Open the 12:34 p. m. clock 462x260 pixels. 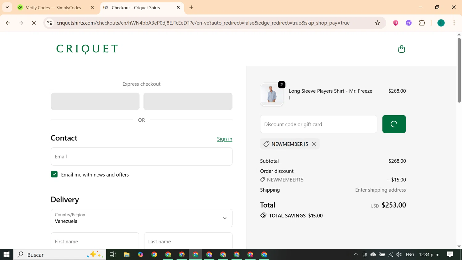click(429, 254)
